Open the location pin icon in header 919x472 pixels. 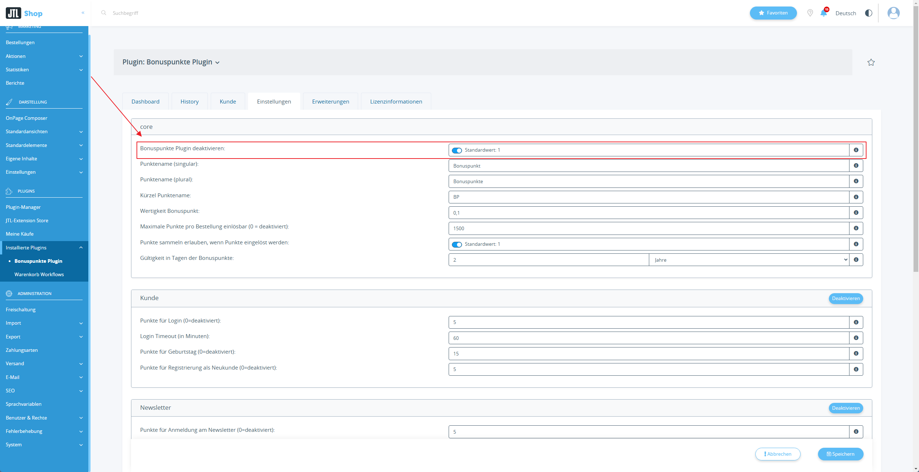click(810, 13)
